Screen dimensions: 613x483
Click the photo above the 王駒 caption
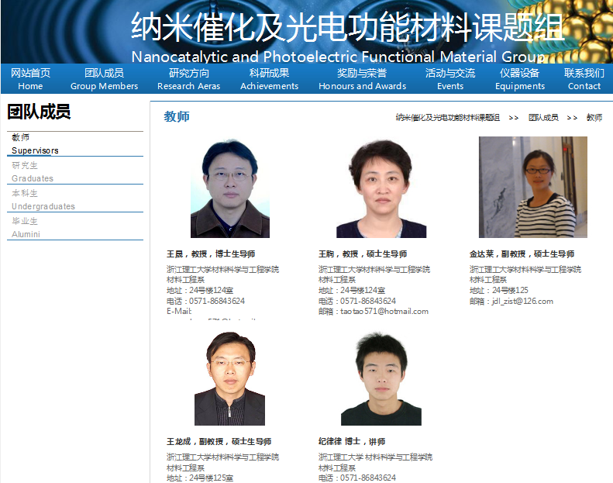coord(381,188)
